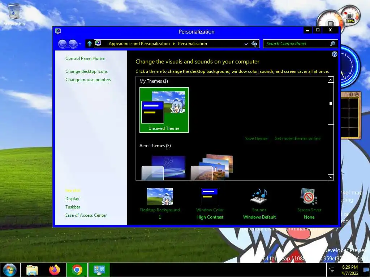Open Control Panel Home link
The width and height of the screenshot is (370, 277).
coord(85,58)
